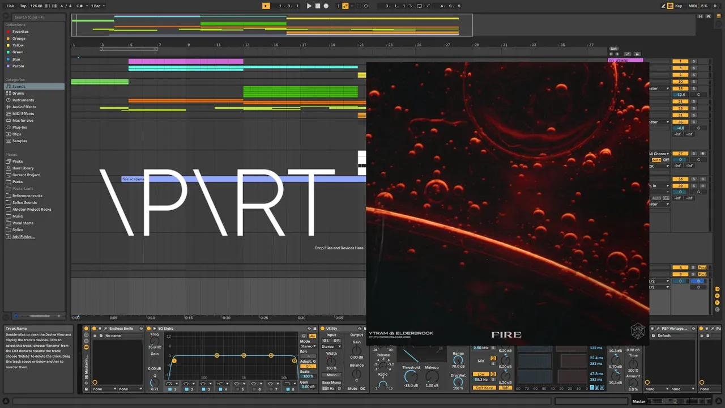The height and width of the screenshot is (408, 725).
Task: Click the MIDI Arrangement Overdub plus icon
Action: (339, 6)
